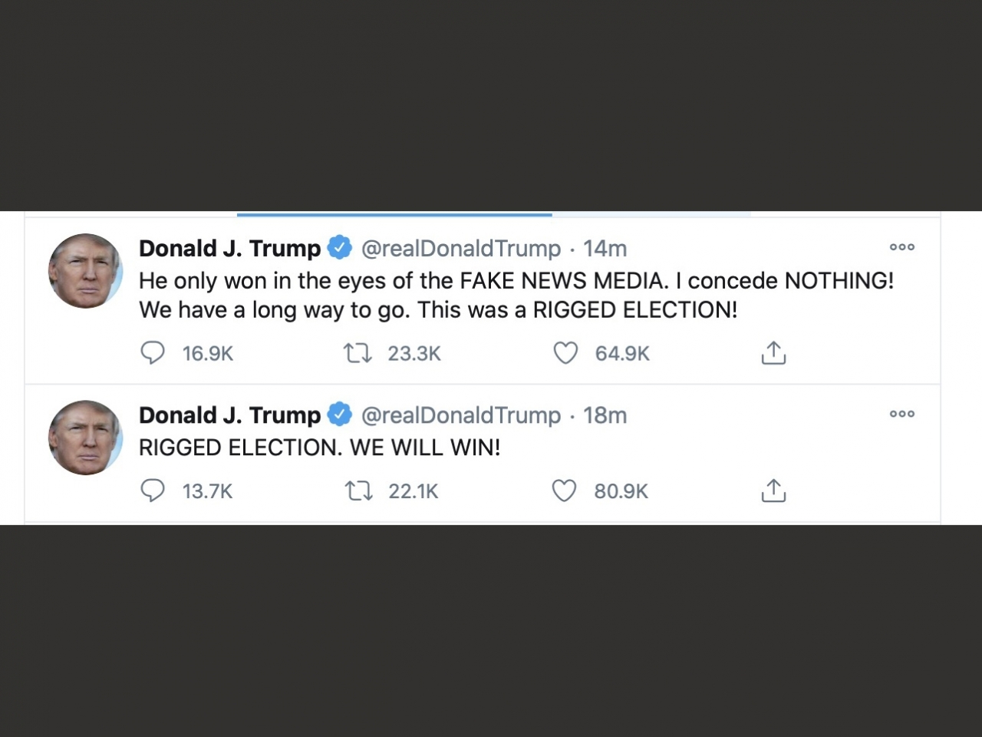Retweet the tweet with 22.1K retweets

358,491
